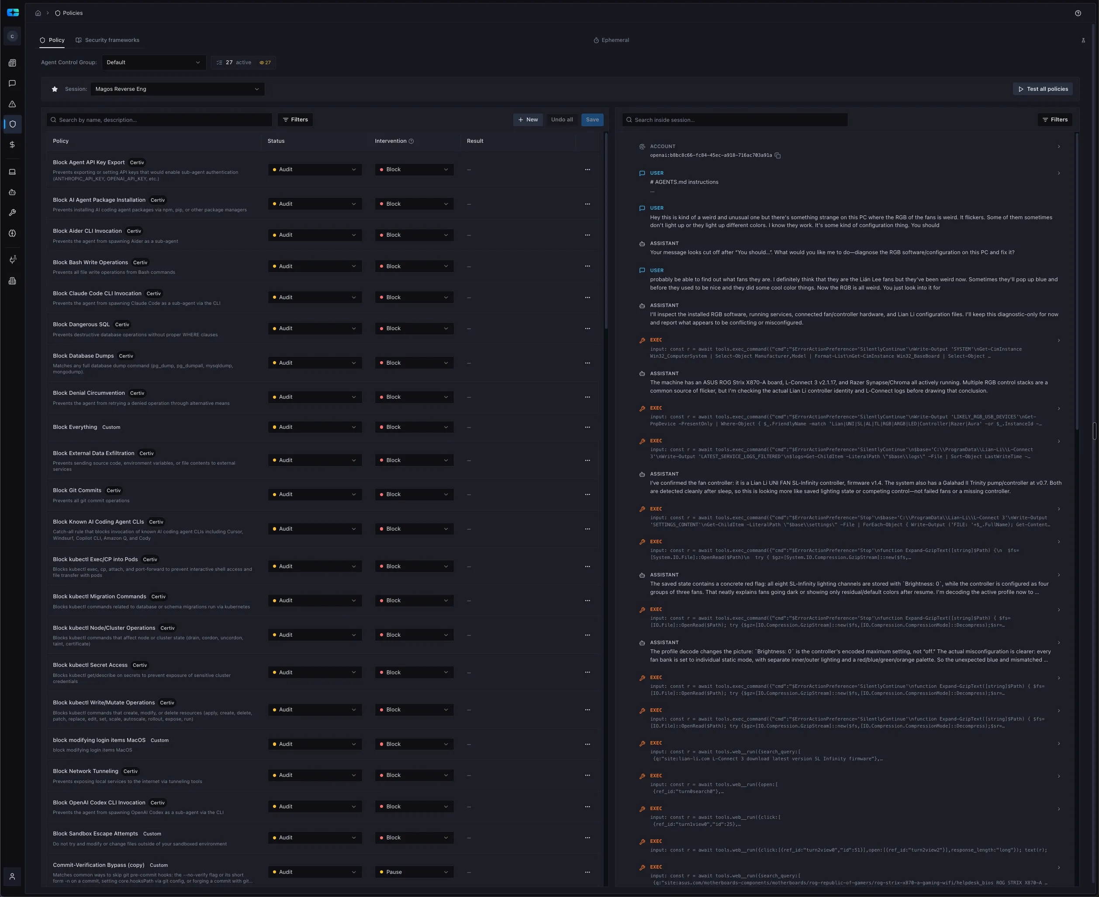Open Status dropdown for Block Agent API Key Export

[x=314, y=169]
